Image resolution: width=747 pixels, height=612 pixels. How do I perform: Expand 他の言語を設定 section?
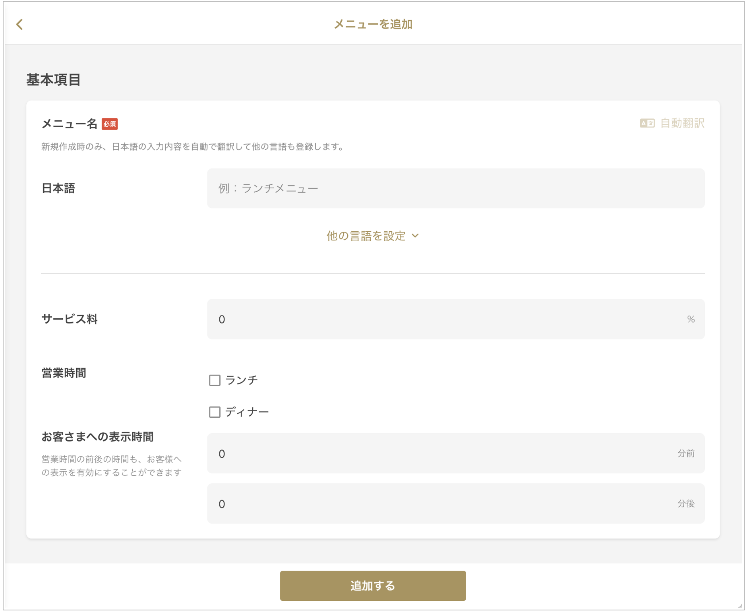click(x=366, y=236)
